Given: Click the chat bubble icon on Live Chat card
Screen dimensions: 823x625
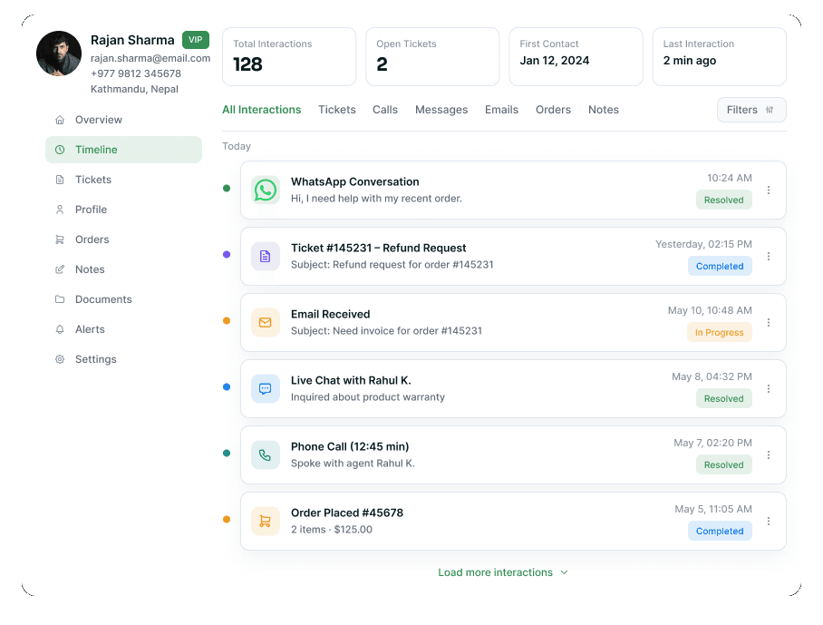Looking at the screenshot, I should point(265,388).
